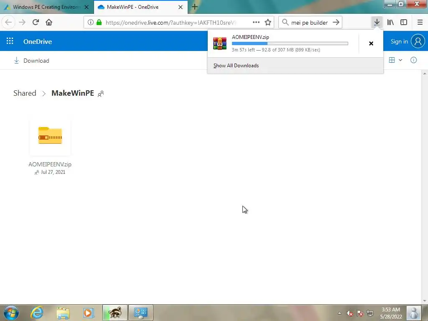Click muted volume tray icon
Image resolution: width=428 pixels, height=321 pixels.
[350, 313]
